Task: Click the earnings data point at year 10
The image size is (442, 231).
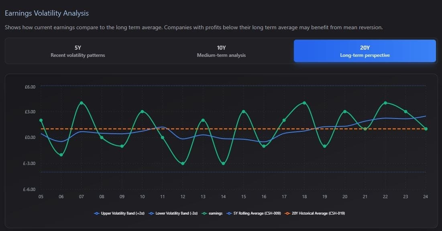Action: pos(143,112)
